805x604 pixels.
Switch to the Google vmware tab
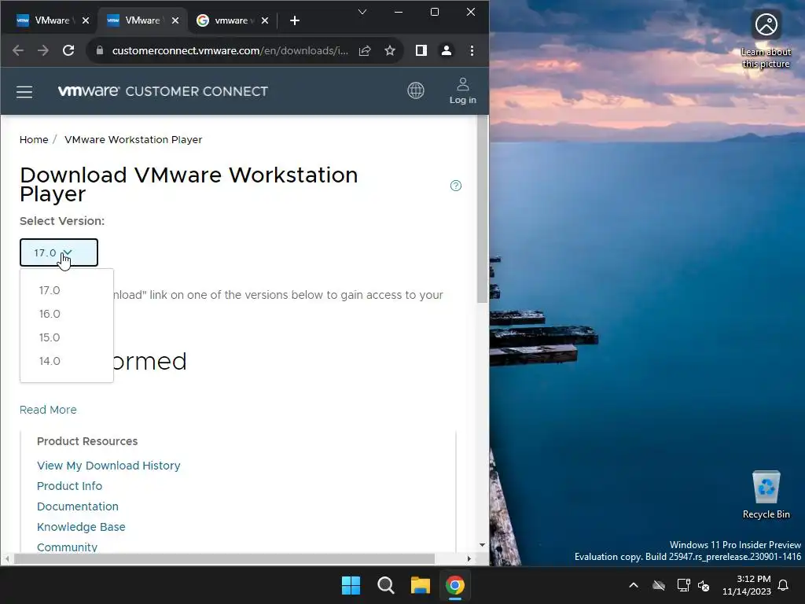pos(226,20)
